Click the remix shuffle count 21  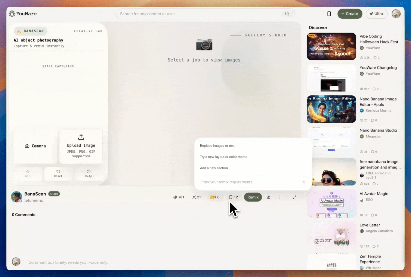pyautogui.click(x=197, y=197)
